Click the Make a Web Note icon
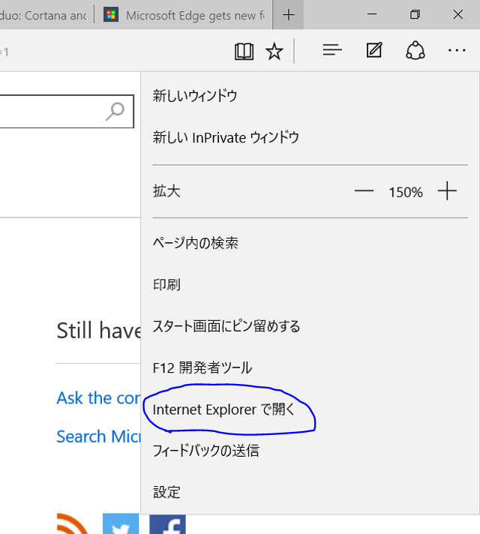 [x=373, y=51]
